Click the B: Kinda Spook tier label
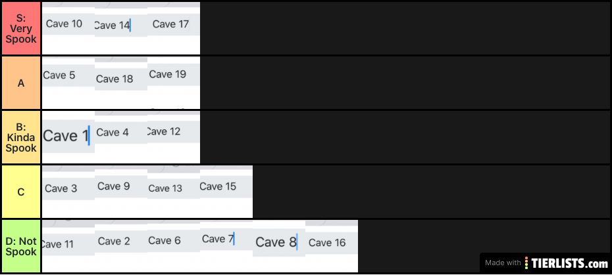This screenshot has height=275, width=612. coord(21,137)
